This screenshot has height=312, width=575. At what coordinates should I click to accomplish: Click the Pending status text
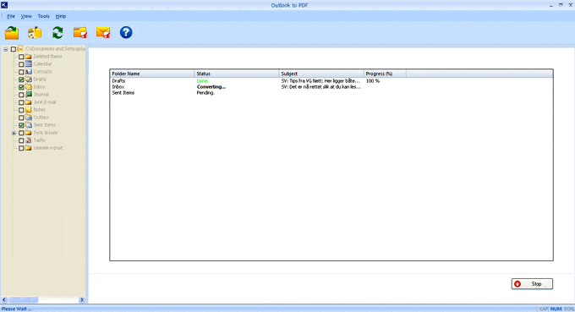[205, 93]
